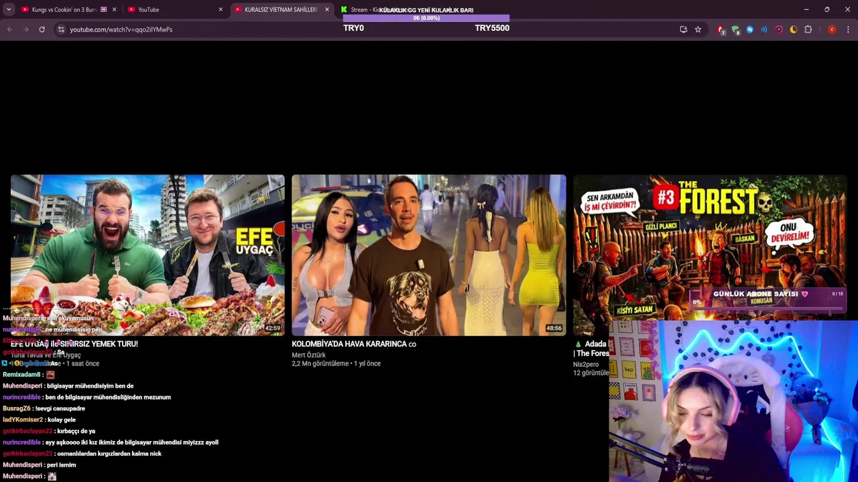Click the 48:56 duration badge
The image size is (858, 482).
pyautogui.click(x=554, y=329)
